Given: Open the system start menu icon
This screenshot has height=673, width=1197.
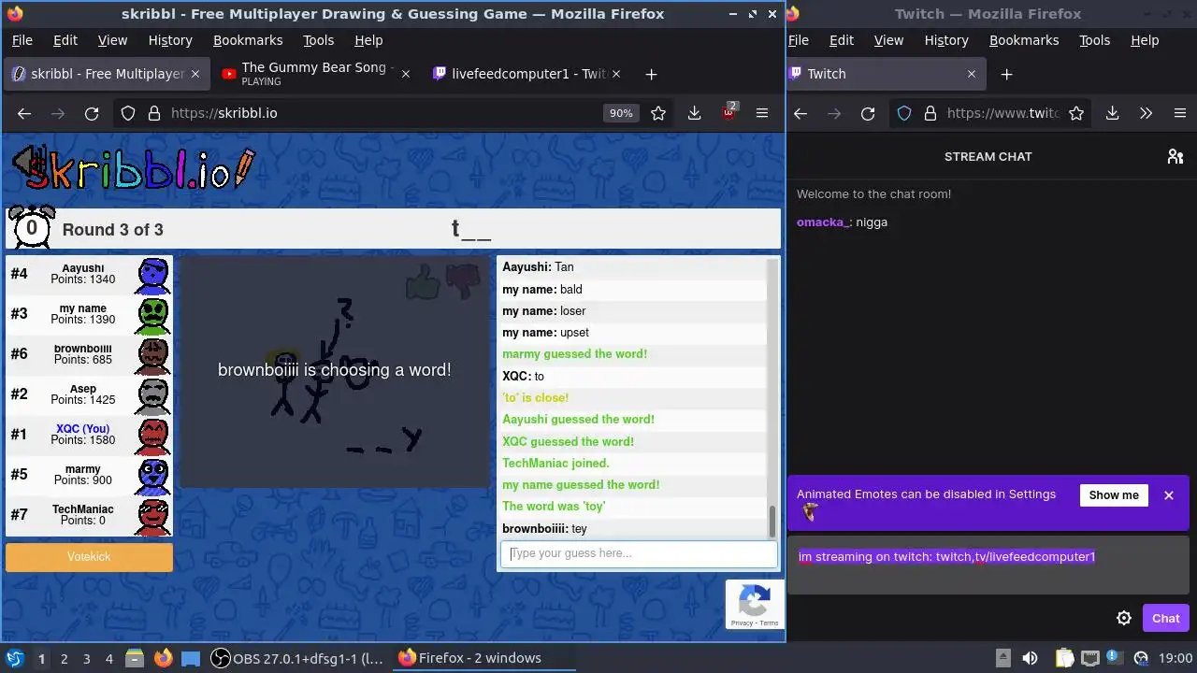Looking at the screenshot, I should tap(14, 658).
